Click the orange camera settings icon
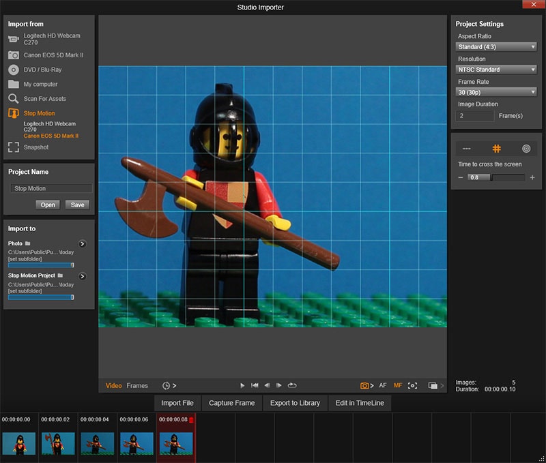 pos(364,385)
